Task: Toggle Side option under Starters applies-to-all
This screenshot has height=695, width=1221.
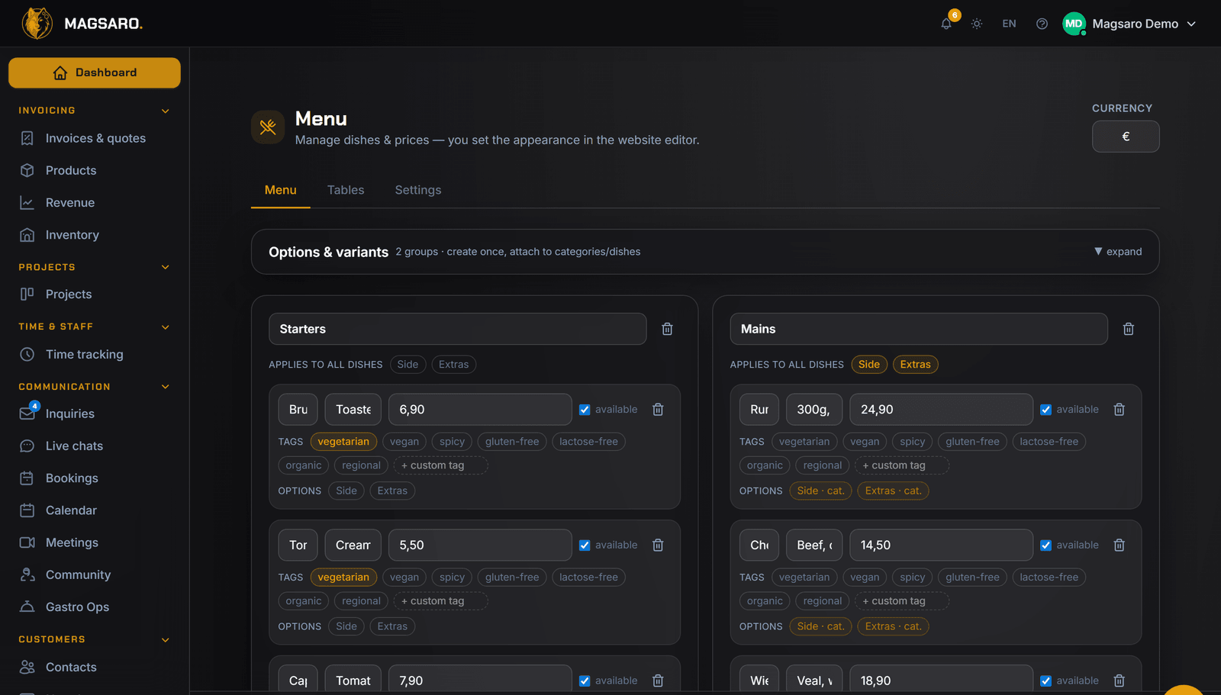Action: click(408, 365)
